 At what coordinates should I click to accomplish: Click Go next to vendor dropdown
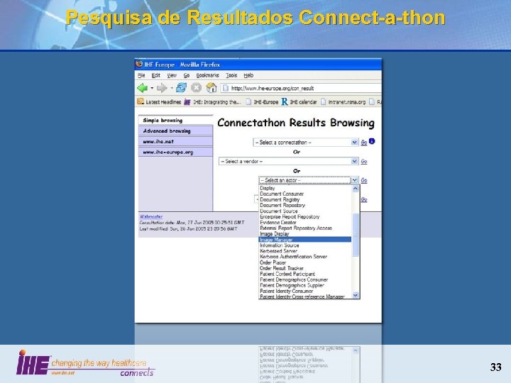pyautogui.click(x=364, y=162)
